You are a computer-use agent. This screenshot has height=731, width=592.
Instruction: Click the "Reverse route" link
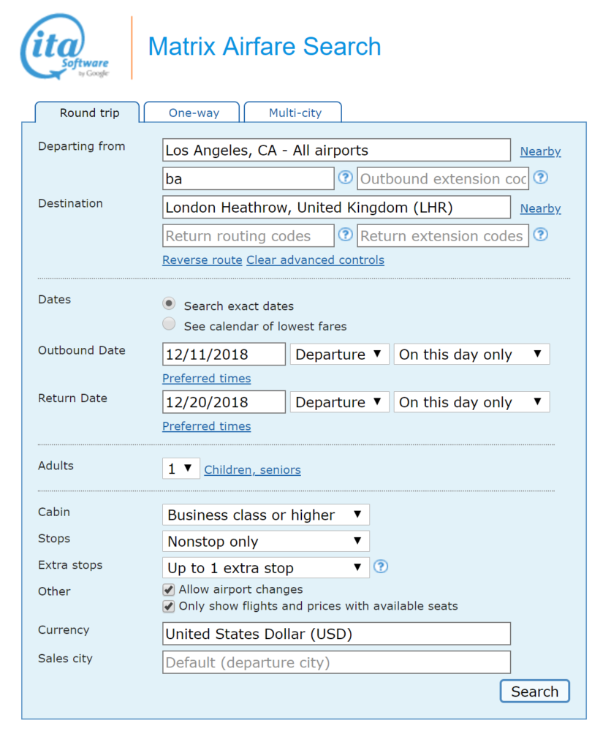tap(202, 260)
